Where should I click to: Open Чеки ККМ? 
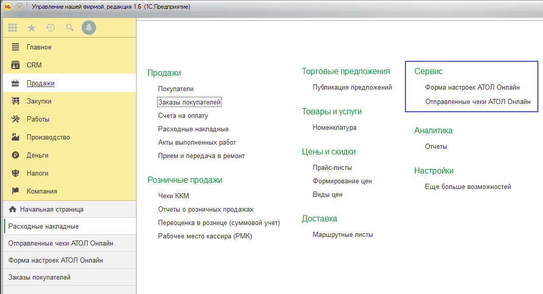pyautogui.click(x=174, y=196)
